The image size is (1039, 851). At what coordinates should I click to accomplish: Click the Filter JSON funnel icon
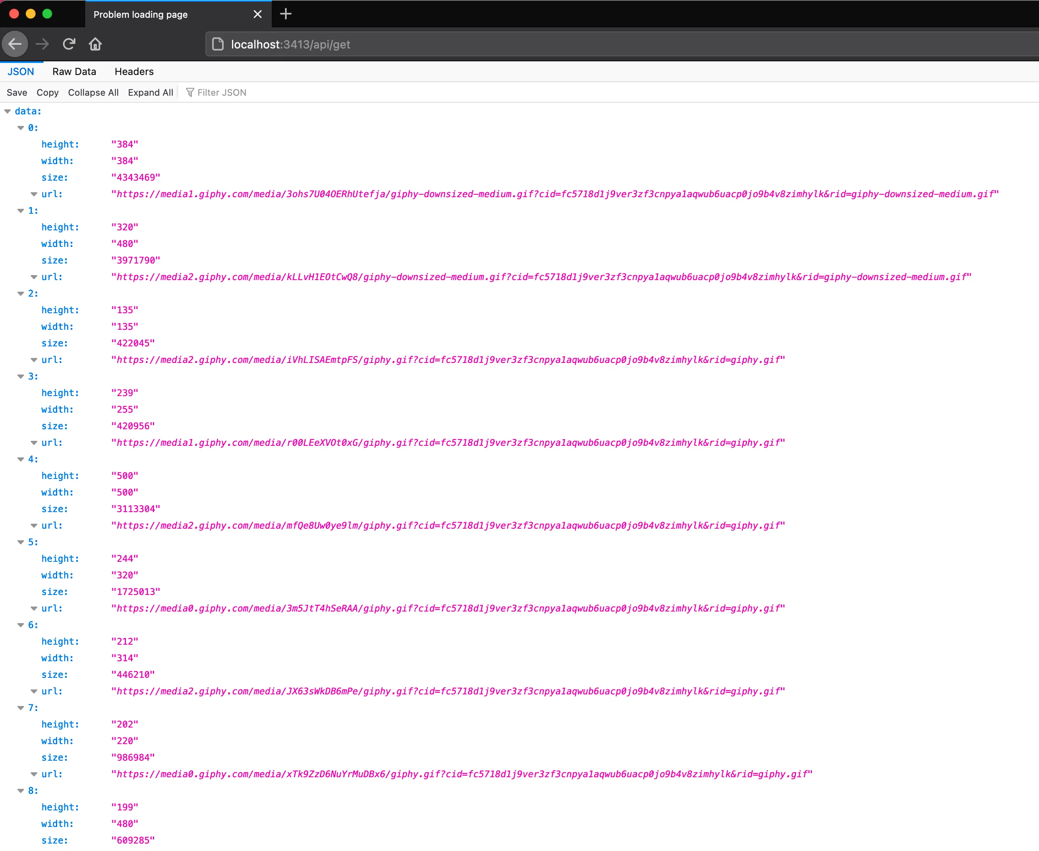coord(190,92)
